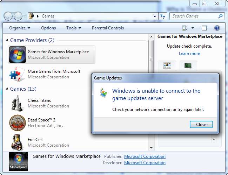228x175 pixels.
Task: Go forward with the Forward arrow button
Action: pos(18,16)
